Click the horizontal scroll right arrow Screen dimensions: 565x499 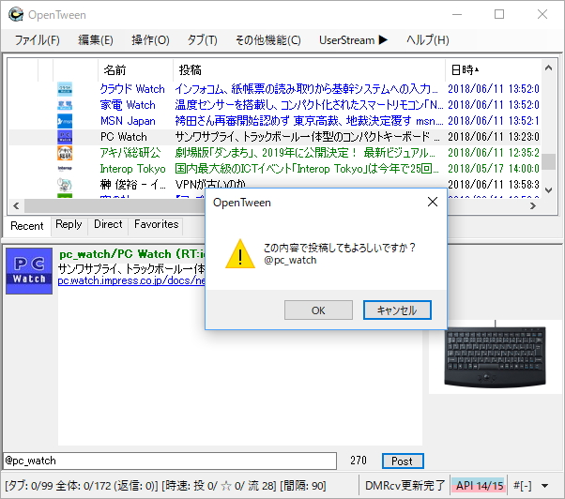click(x=533, y=206)
